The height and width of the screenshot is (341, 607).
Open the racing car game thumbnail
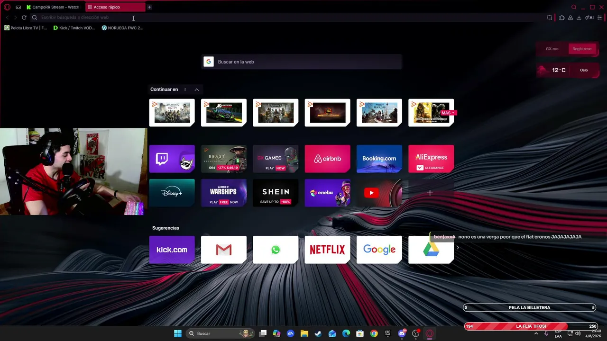(x=224, y=113)
